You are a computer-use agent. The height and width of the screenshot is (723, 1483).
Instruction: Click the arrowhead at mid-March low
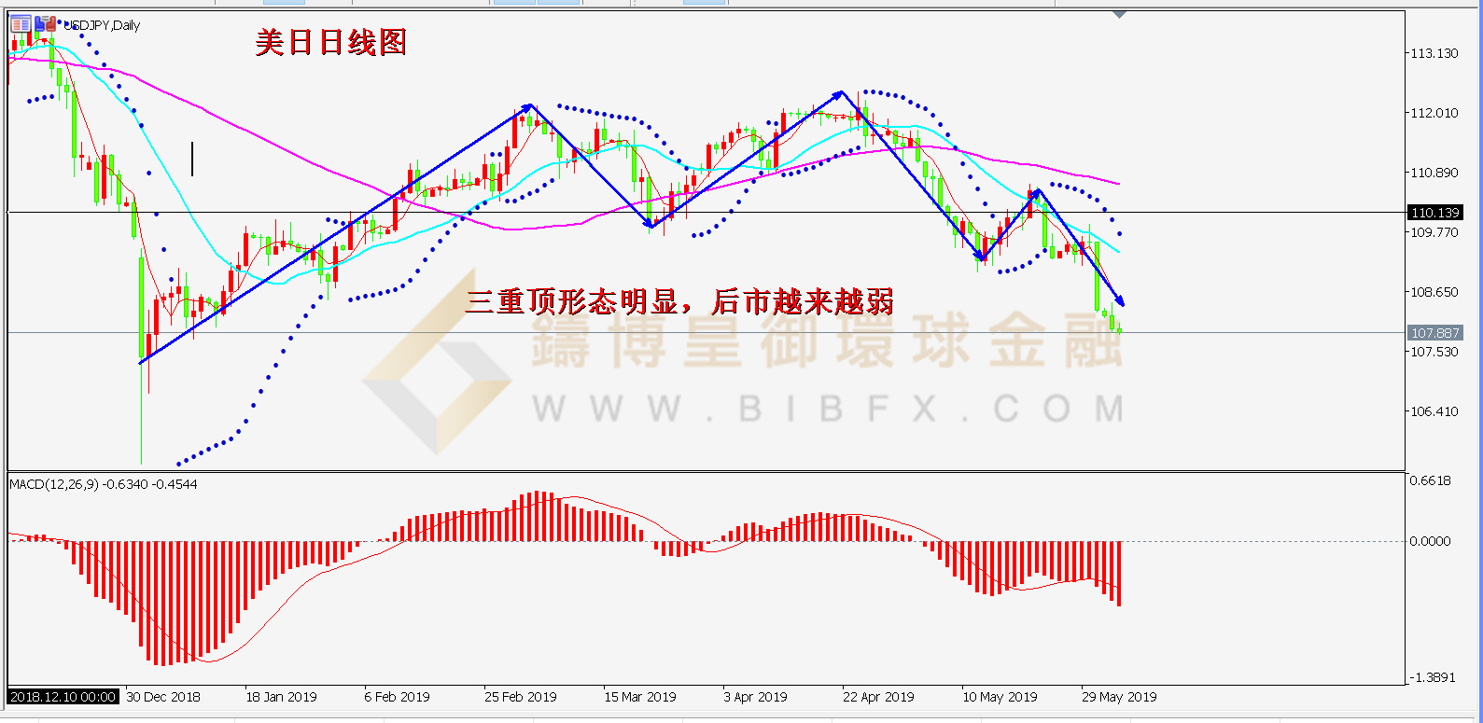651,223
